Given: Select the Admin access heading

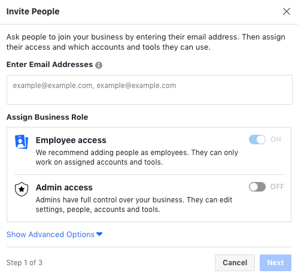Looking at the screenshot, I should tap(64, 187).
